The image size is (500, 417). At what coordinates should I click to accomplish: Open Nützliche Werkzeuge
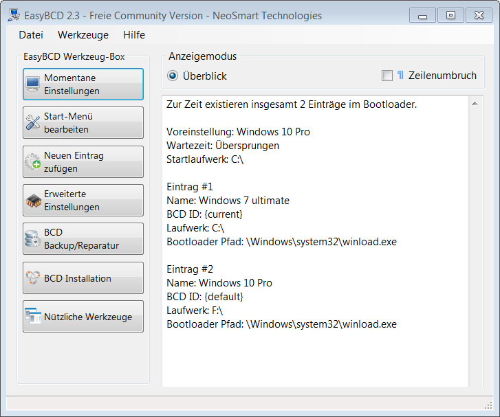(83, 316)
